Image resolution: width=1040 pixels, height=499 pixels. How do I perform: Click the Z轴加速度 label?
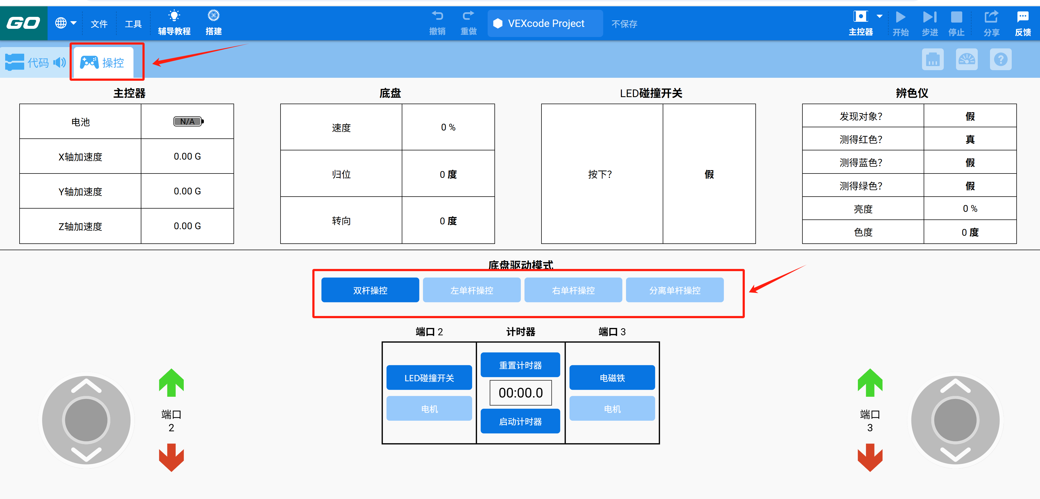(80, 226)
